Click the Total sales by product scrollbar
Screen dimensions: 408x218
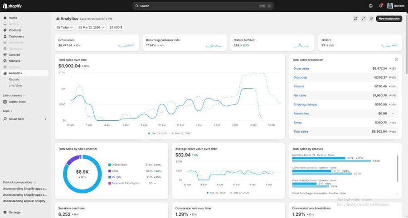click(x=398, y=168)
